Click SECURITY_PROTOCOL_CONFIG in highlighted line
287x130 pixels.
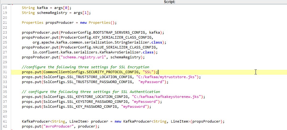point(112,72)
